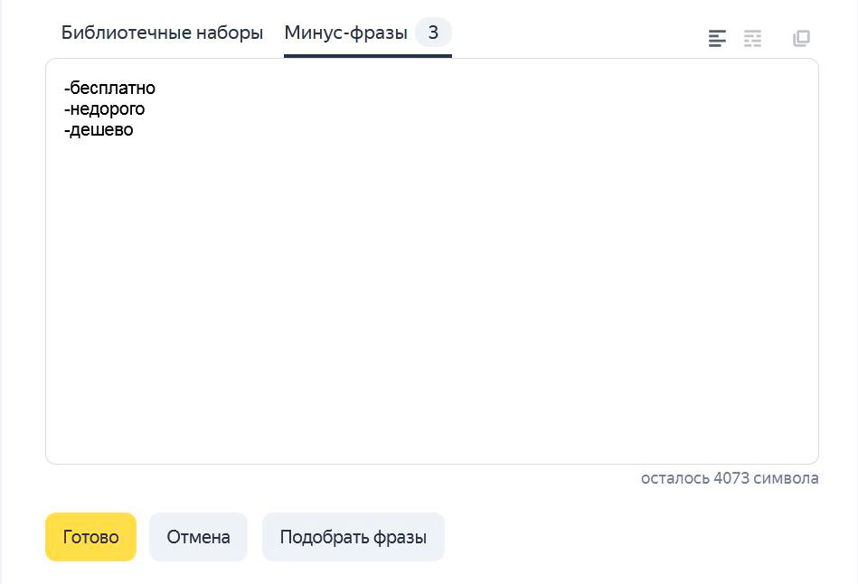The height and width of the screenshot is (584, 858).
Task: Click the end of the -дешево line
Action: tap(135, 129)
